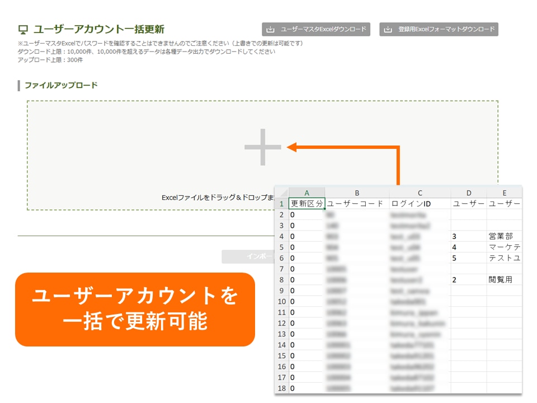Screen dimensions: 537x403
Task: Select column D header in spreadsheet
Action: click(x=469, y=193)
